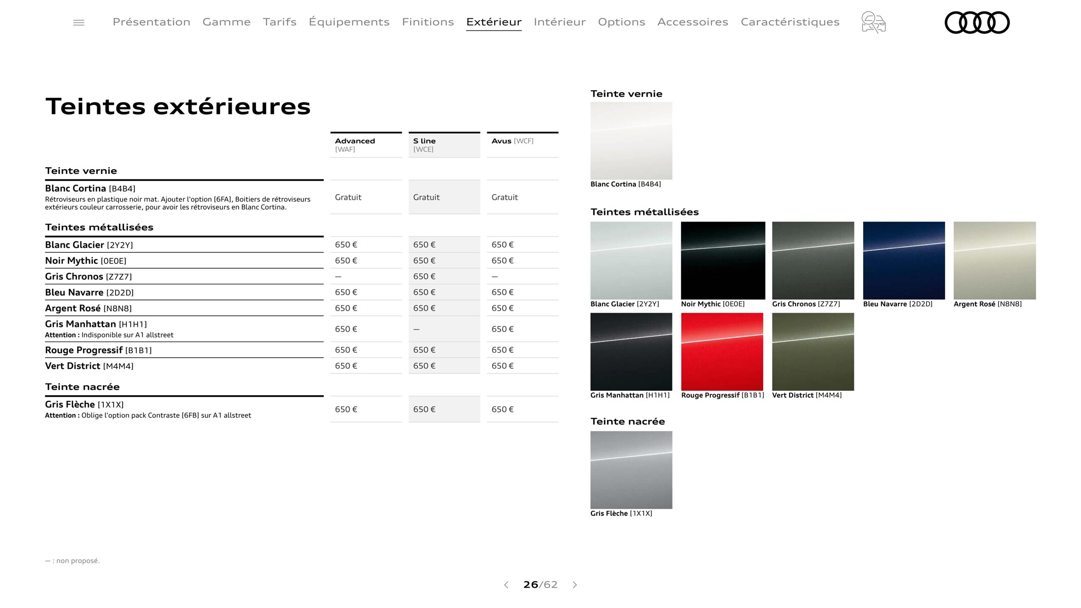Open the Présentation tab

pos(152,22)
